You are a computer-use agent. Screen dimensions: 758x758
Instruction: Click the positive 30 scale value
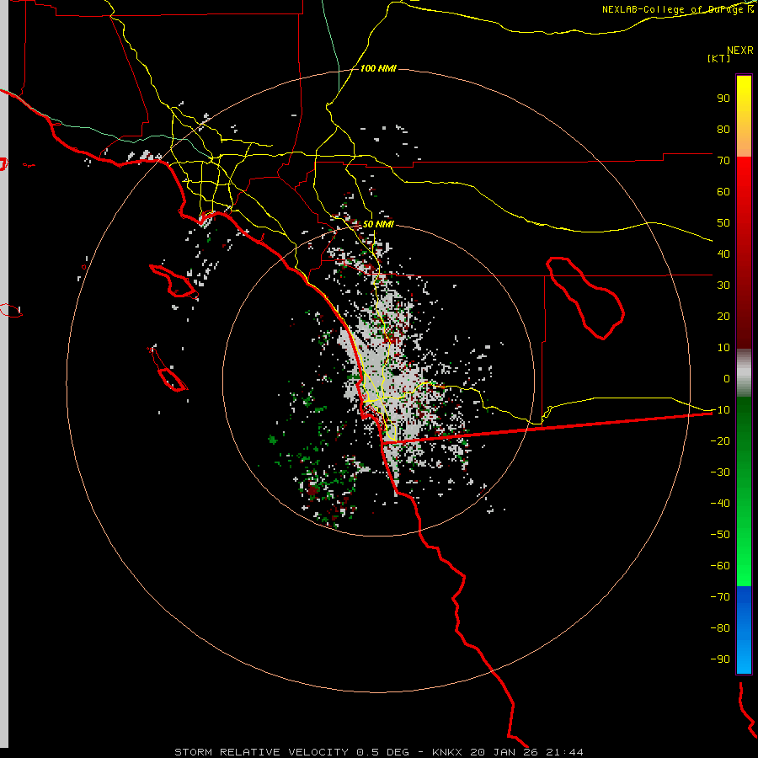tap(723, 286)
